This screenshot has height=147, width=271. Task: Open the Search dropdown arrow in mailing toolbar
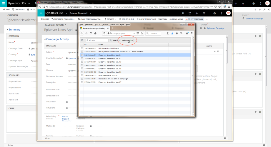click(119, 40)
